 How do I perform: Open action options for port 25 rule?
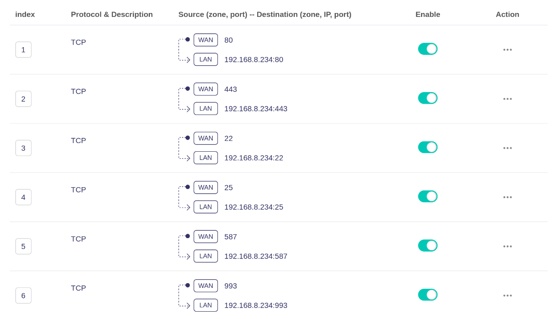(x=507, y=197)
